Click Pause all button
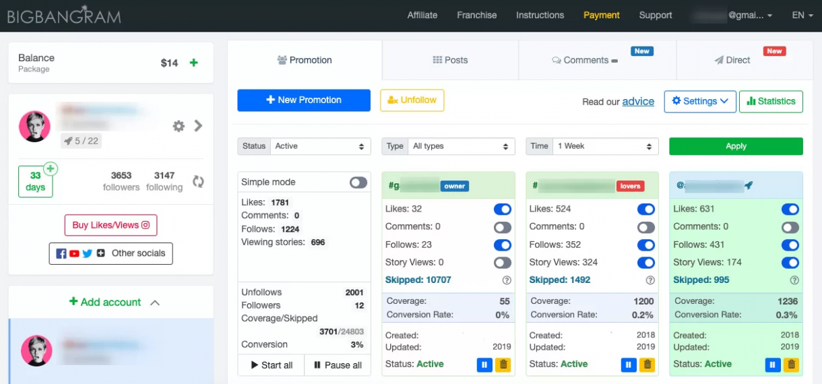This screenshot has width=822, height=384. pyautogui.click(x=338, y=365)
